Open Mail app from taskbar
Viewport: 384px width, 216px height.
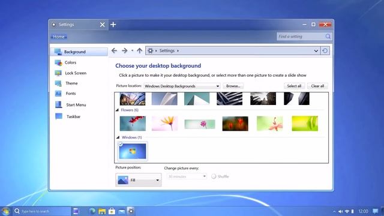pyautogui.click(x=121, y=211)
